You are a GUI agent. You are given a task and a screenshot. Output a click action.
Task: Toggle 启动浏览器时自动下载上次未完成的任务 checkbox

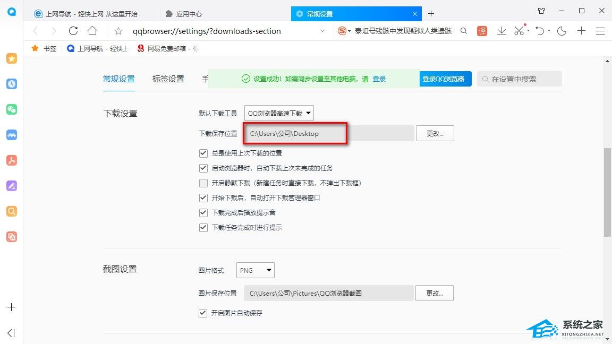pos(203,168)
